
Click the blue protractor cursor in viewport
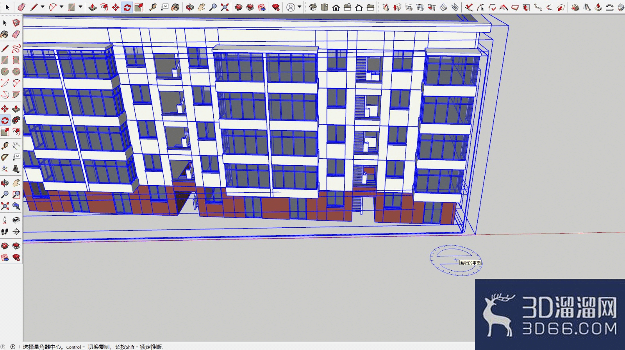click(x=455, y=260)
